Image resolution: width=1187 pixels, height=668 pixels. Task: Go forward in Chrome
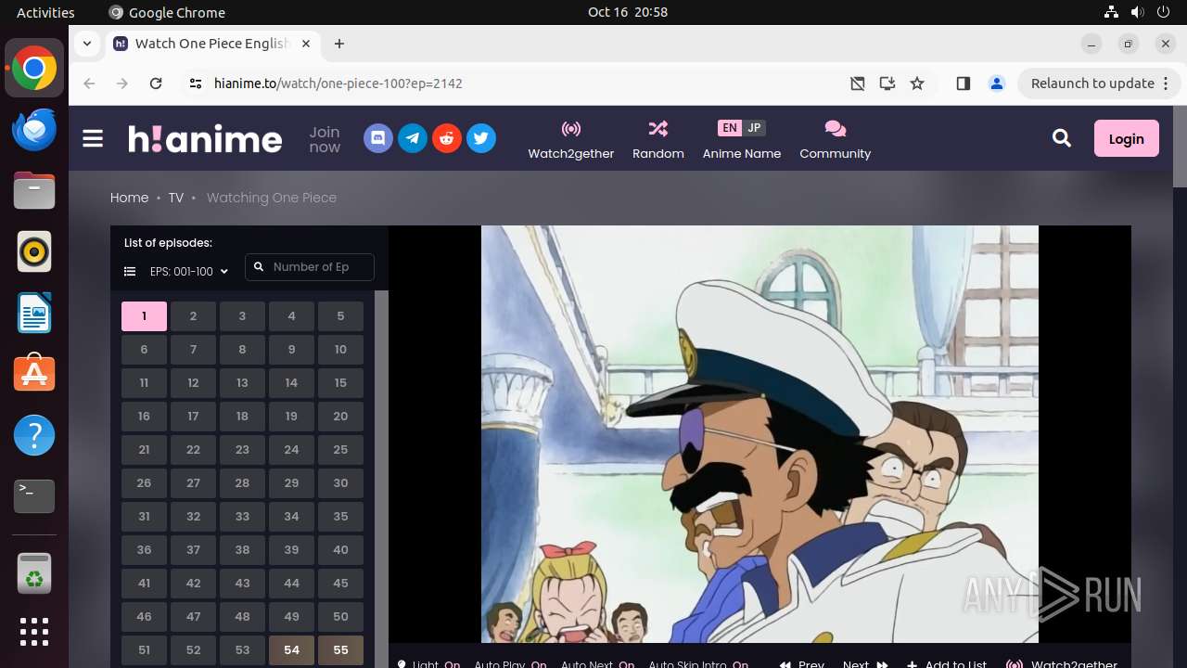point(122,83)
